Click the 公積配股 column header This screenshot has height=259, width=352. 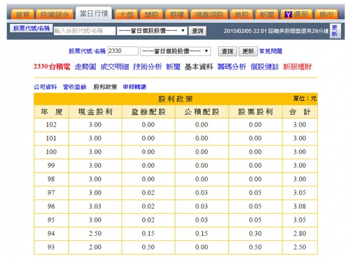click(201, 112)
